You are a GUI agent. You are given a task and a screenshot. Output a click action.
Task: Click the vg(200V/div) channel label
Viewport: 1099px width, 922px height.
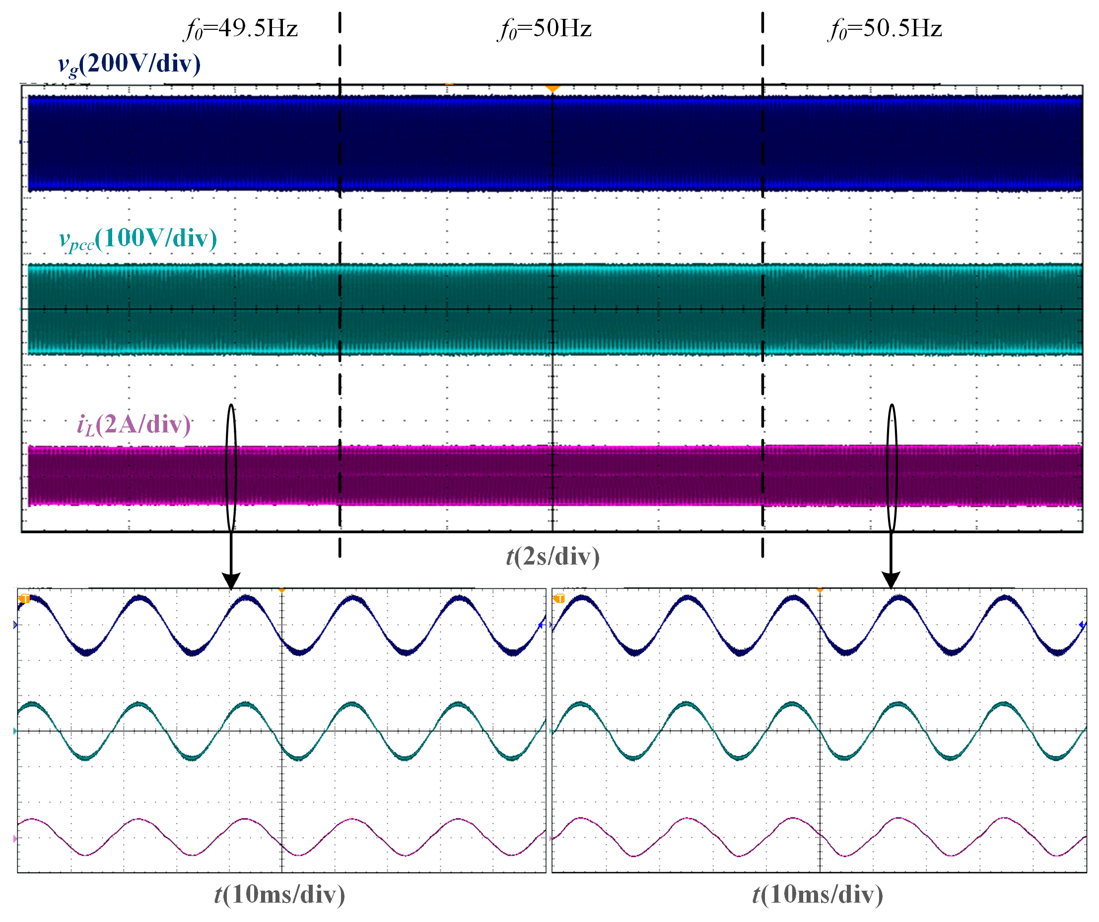pyautogui.click(x=129, y=64)
